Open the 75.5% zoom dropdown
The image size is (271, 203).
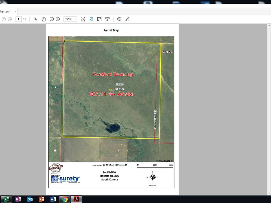click(70, 19)
